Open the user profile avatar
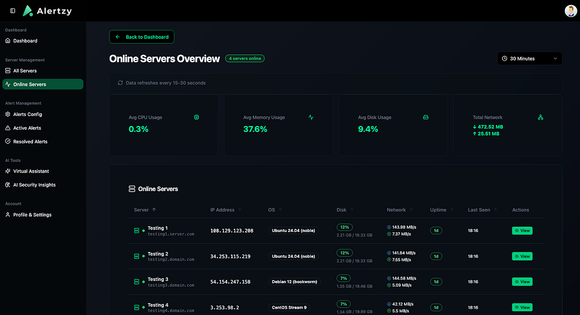Viewport: 580px width, 315px height. click(571, 10)
